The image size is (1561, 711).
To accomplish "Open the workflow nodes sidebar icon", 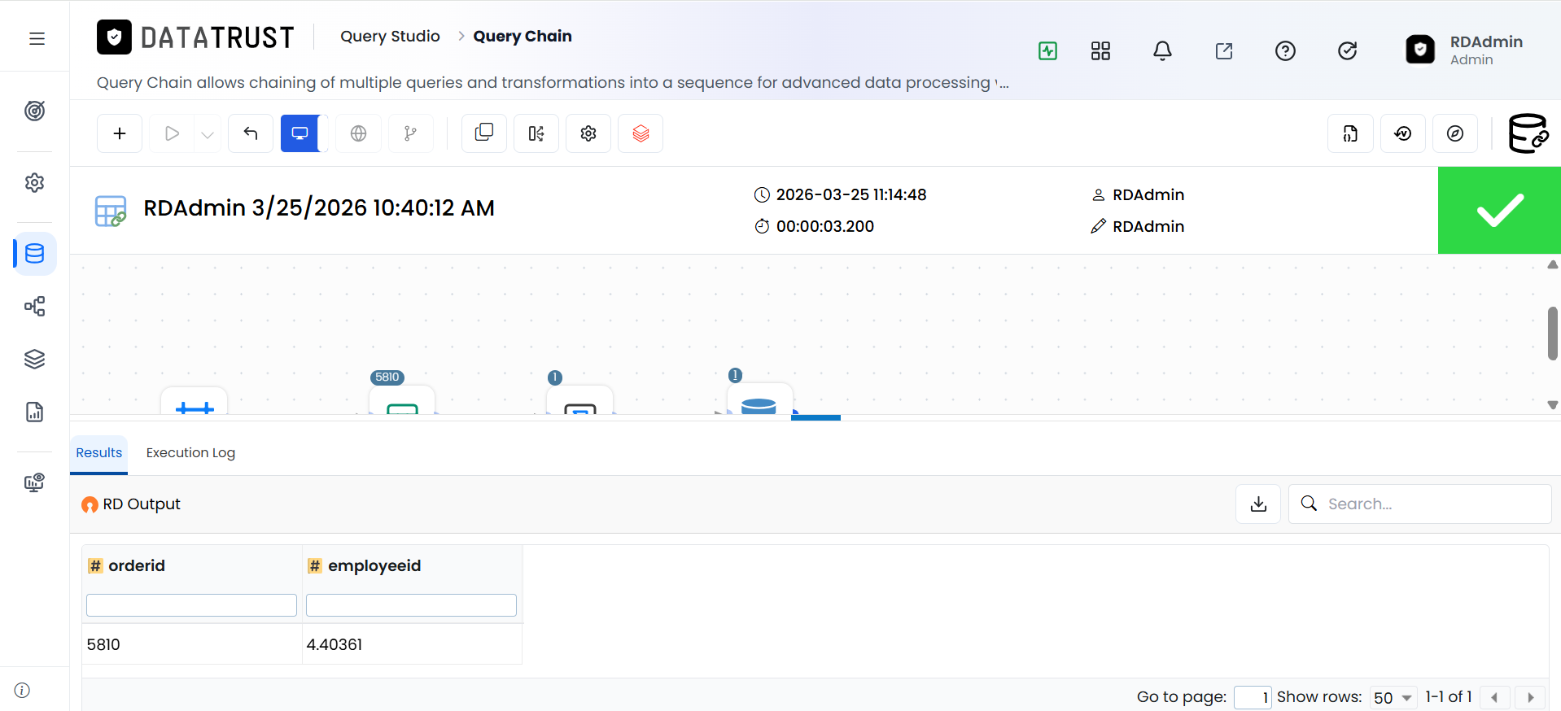I will (34, 307).
